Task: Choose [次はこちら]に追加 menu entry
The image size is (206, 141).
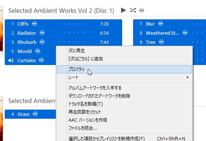Action: coord(124,58)
